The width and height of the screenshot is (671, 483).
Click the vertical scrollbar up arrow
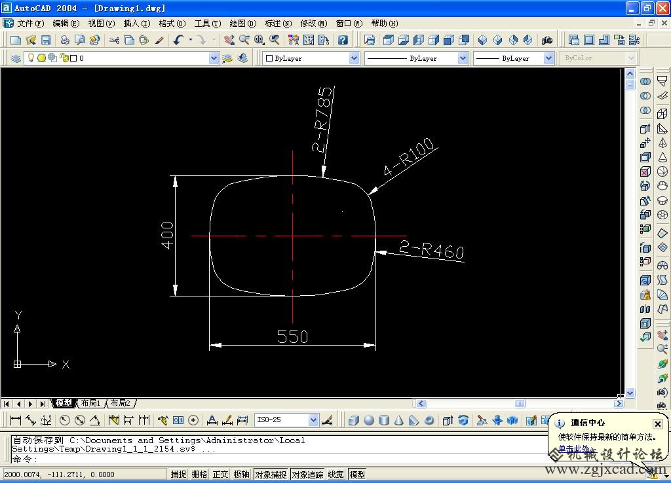pos(630,73)
